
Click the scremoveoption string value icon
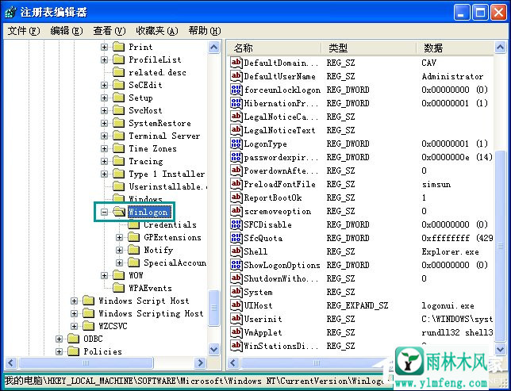236,211
